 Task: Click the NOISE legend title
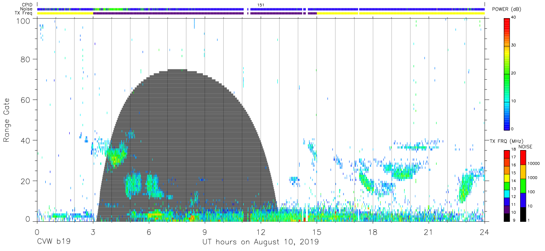(525, 147)
